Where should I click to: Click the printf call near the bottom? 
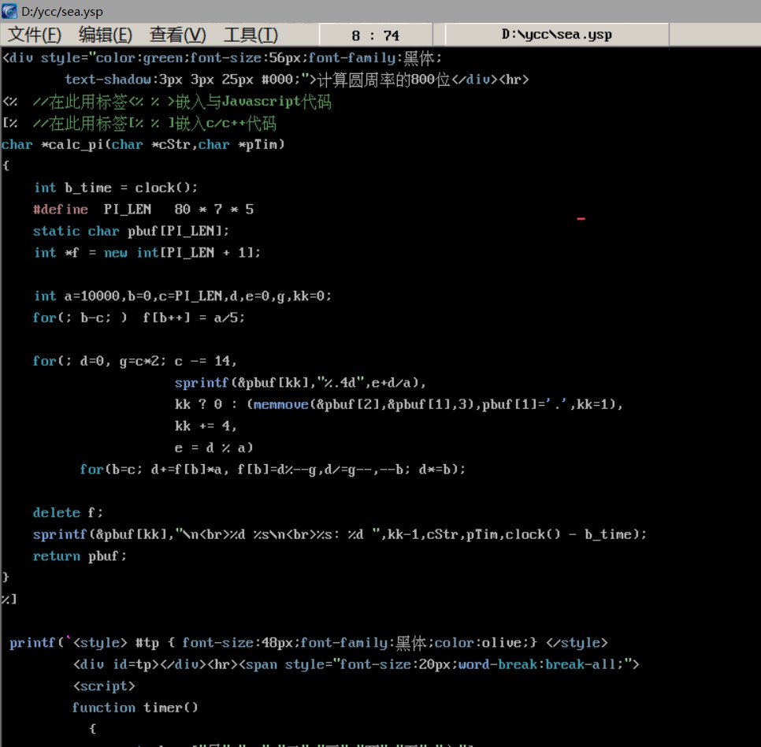pyautogui.click(x=32, y=643)
